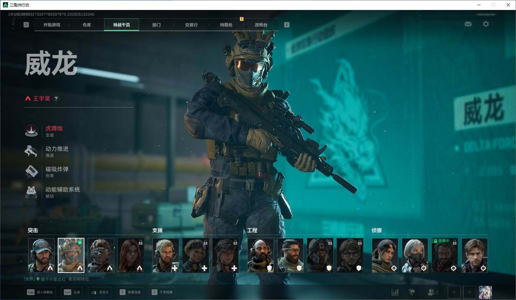516x300 pixels.
Task: Click the 突击 class heading
Action: coord(33,230)
